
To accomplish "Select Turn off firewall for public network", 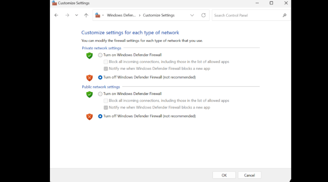I will 100,116.
